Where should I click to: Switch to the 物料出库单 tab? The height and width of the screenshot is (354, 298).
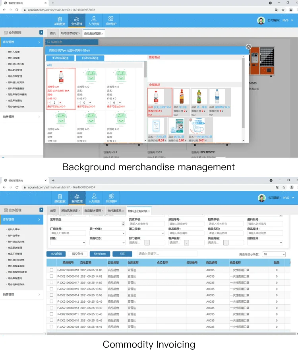(114, 211)
